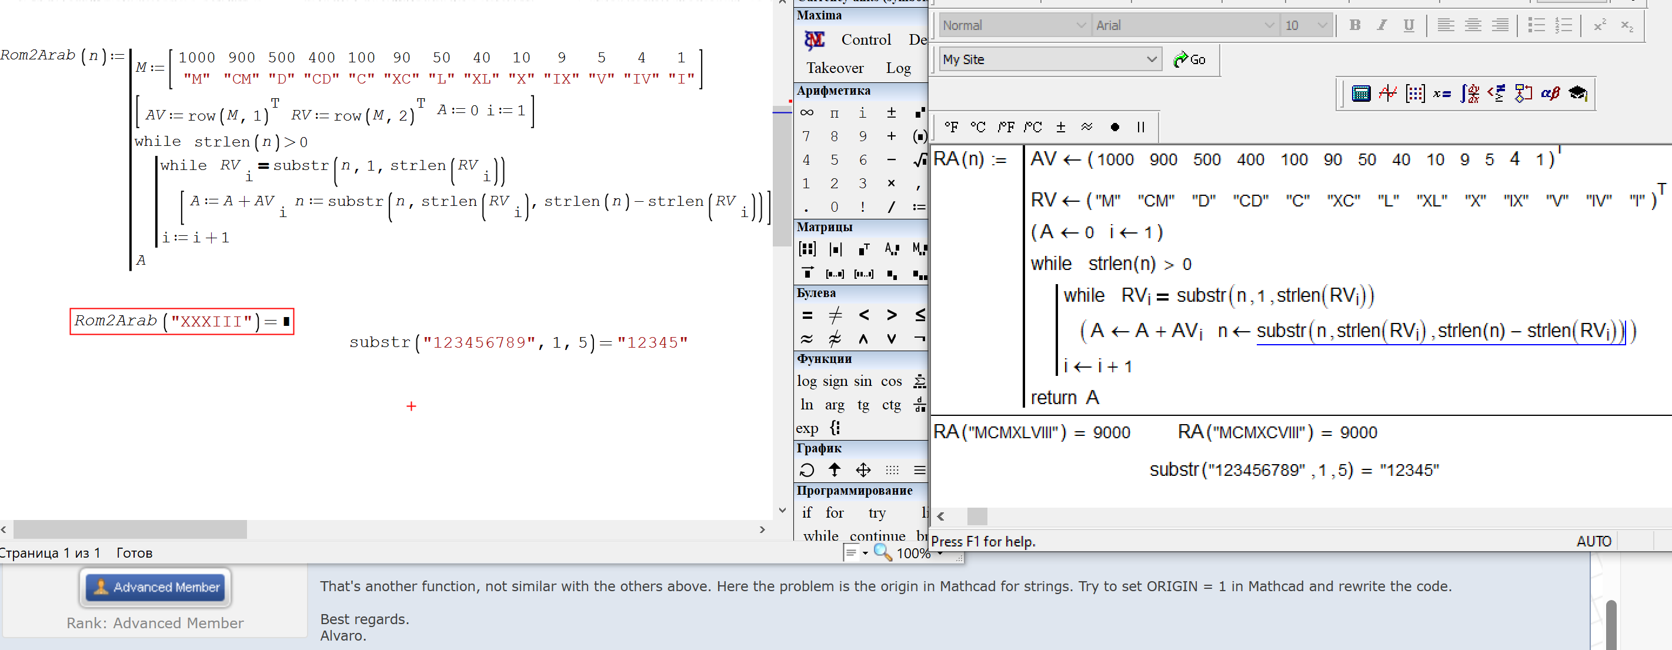Expand the Arial font dropdown
Viewport: 1672px width, 650px height.
point(1269,25)
